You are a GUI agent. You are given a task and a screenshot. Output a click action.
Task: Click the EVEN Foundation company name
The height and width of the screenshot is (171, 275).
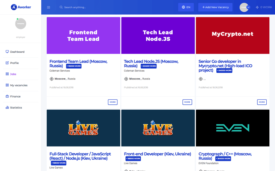pyautogui.click(x=208, y=163)
